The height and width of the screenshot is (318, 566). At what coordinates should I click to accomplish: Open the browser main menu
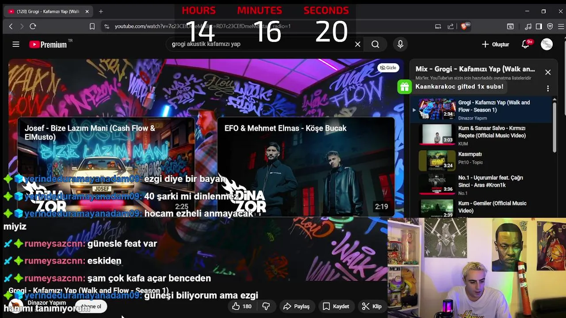click(561, 26)
